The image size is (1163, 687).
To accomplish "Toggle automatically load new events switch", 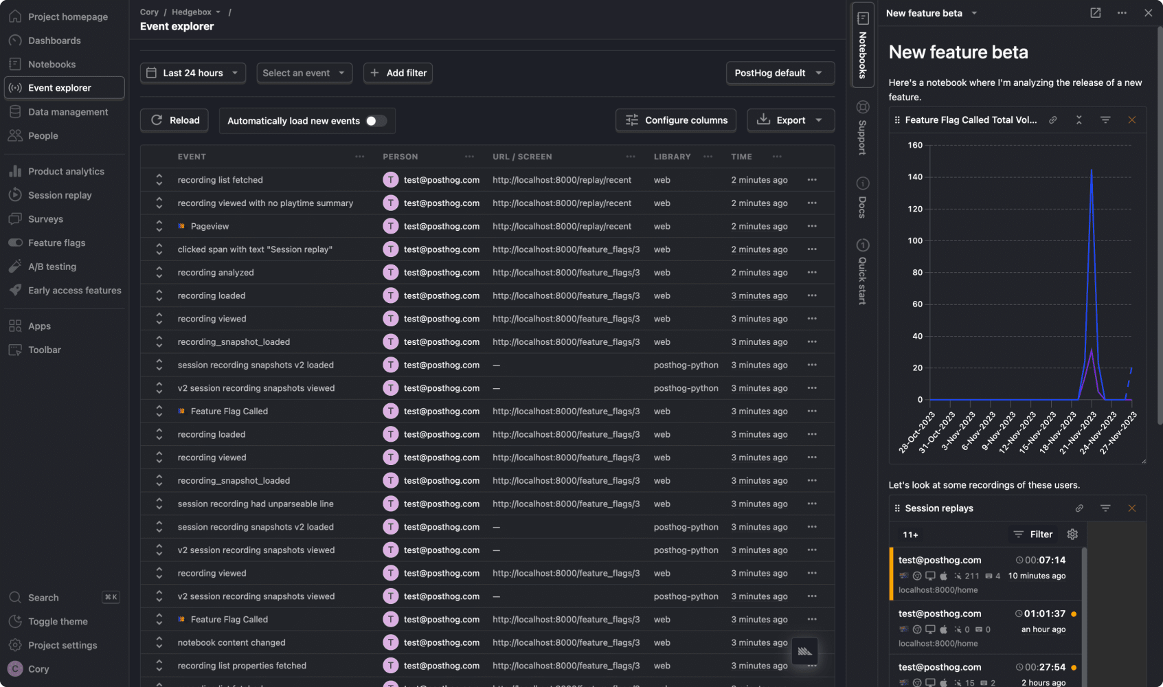I will pos(376,121).
